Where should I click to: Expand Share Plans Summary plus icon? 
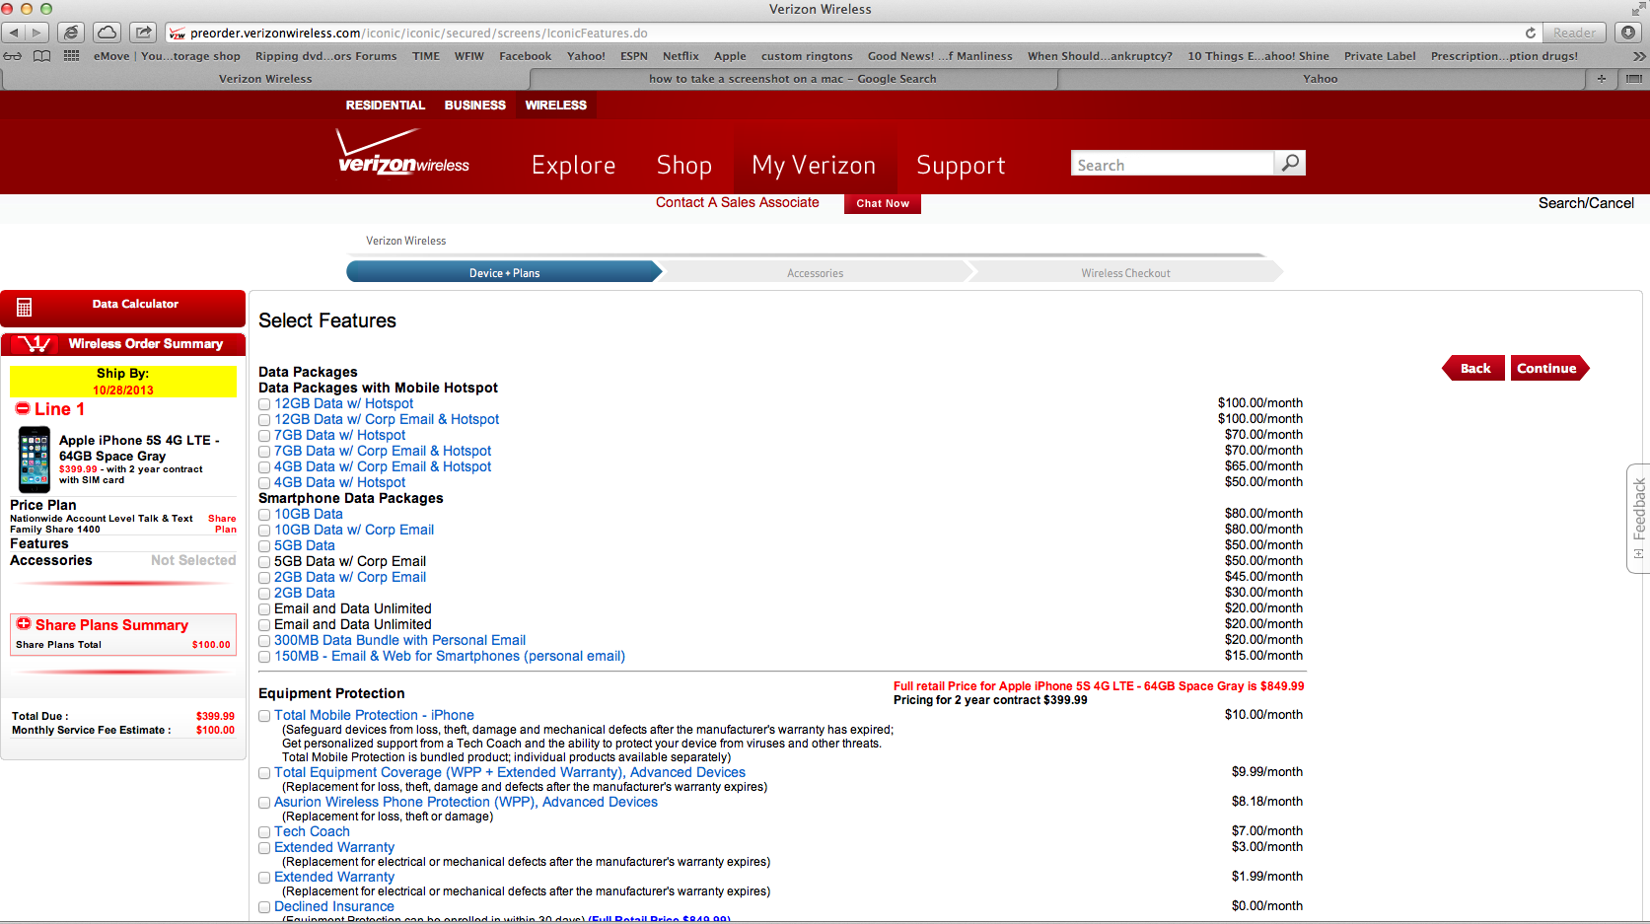(x=24, y=624)
